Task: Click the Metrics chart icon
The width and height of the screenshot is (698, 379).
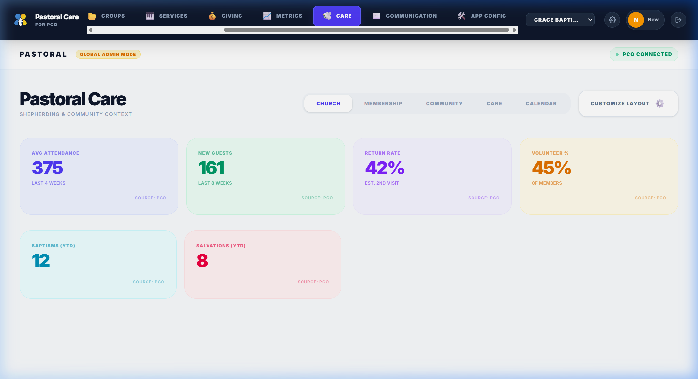Action: pyautogui.click(x=267, y=16)
